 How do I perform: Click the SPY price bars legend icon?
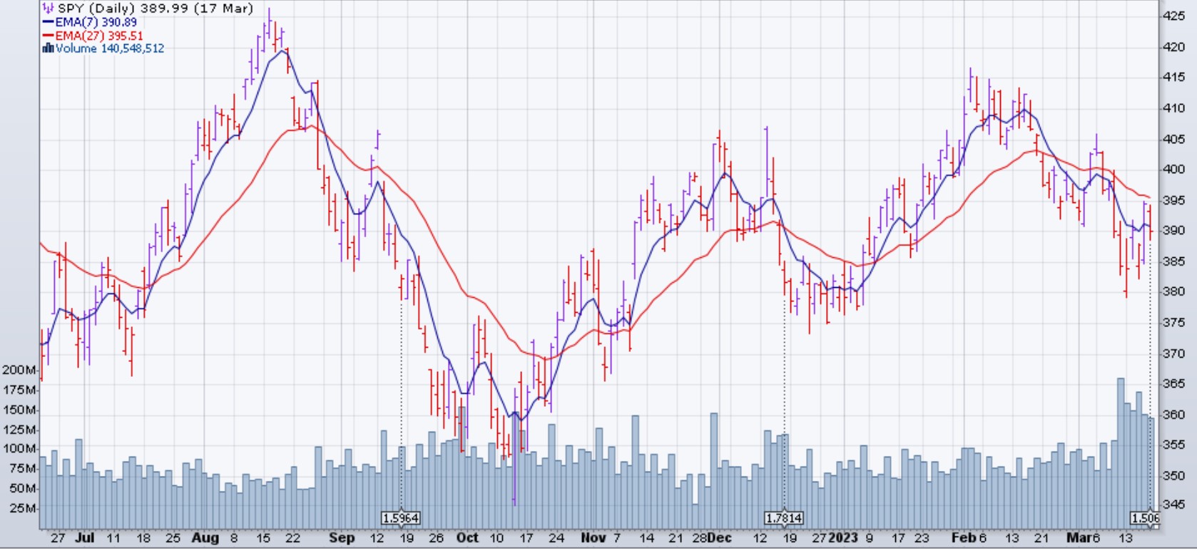pyautogui.click(x=48, y=9)
